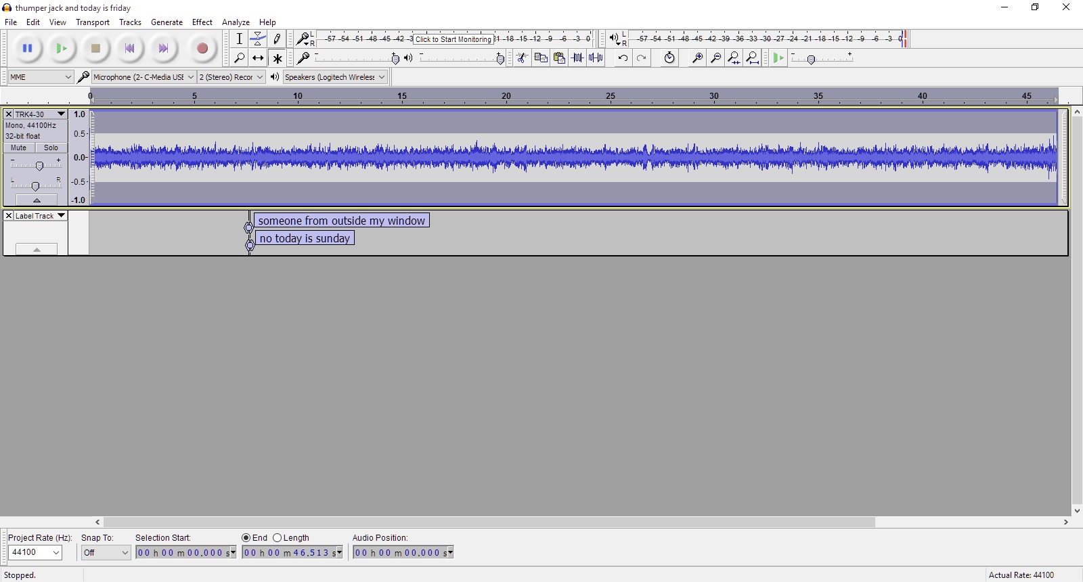Select the Length radio button
The image size is (1083, 582).
[x=278, y=538]
